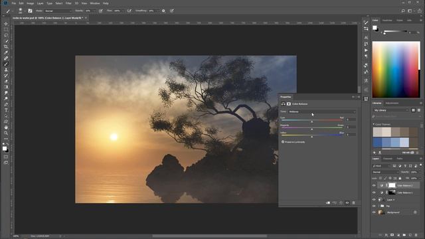
Task: Select the Rectangular Marquee tool
Action: point(6,29)
